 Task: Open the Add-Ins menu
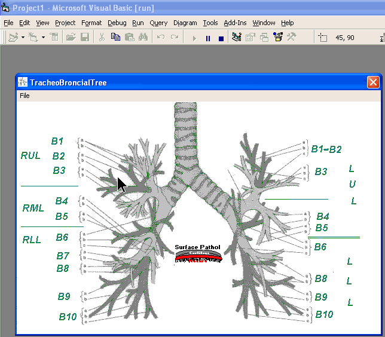coord(234,23)
